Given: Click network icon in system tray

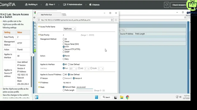Looking at the screenshot, I should pos(177,97).
